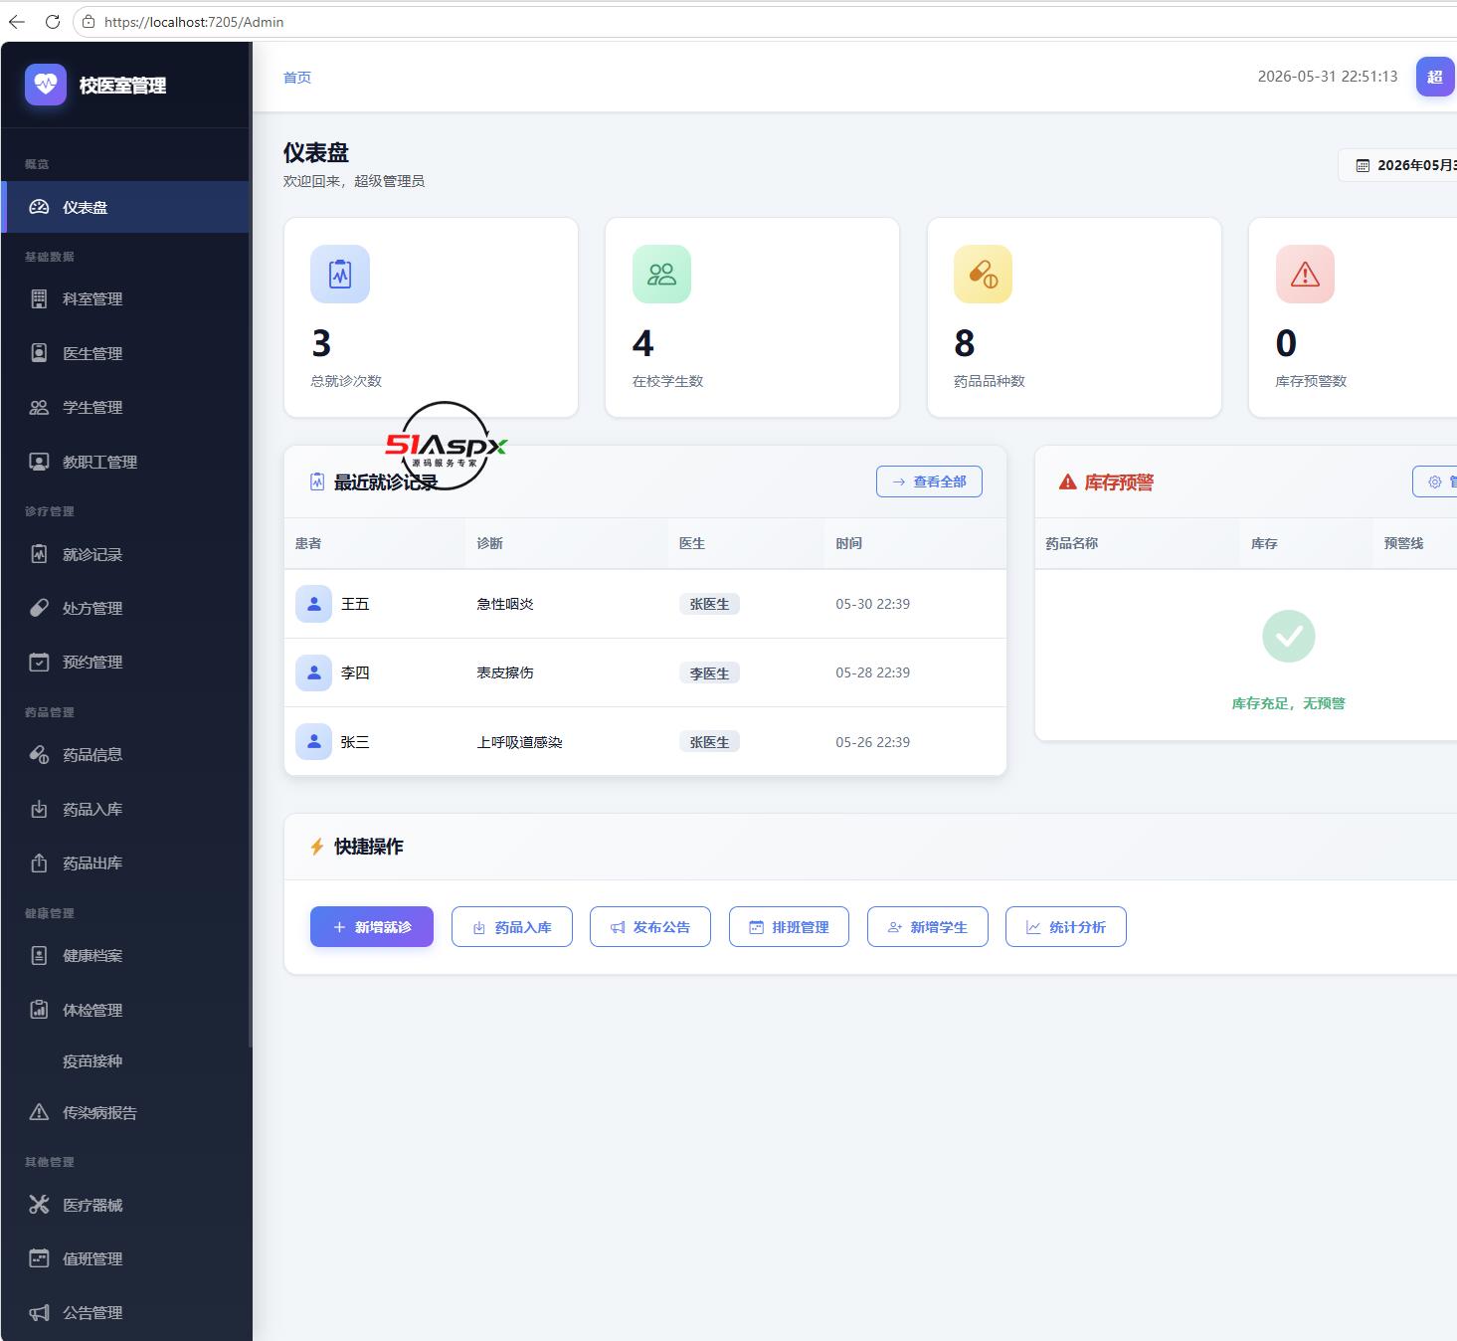This screenshot has height=1341, width=1457.
Task: Click diagnosis 急性咽炎
Action: (x=505, y=604)
